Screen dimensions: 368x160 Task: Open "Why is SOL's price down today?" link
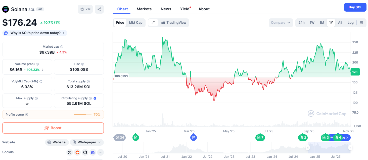(x=35, y=33)
